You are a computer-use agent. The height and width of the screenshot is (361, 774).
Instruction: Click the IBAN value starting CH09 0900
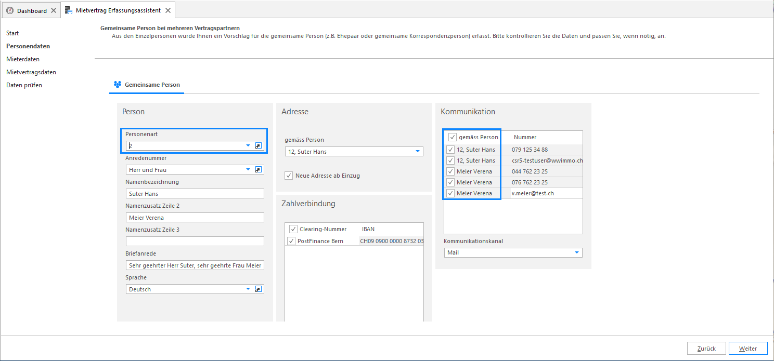[x=391, y=241]
